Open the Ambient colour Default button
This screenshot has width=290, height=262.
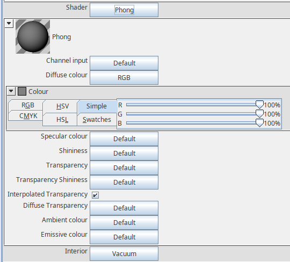[x=124, y=222]
